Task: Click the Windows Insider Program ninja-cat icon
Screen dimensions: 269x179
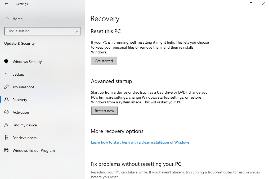Action: (x=6, y=150)
